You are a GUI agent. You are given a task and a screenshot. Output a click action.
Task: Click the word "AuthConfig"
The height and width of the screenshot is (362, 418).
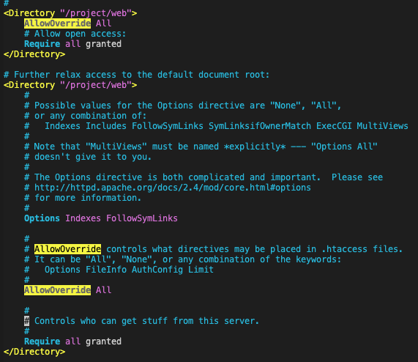pyautogui.click(x=157, y=270)
